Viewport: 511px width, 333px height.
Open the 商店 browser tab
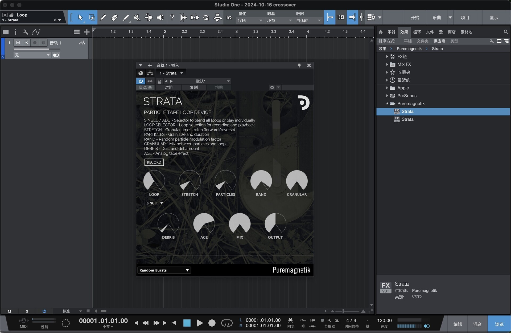pos(451,32)
